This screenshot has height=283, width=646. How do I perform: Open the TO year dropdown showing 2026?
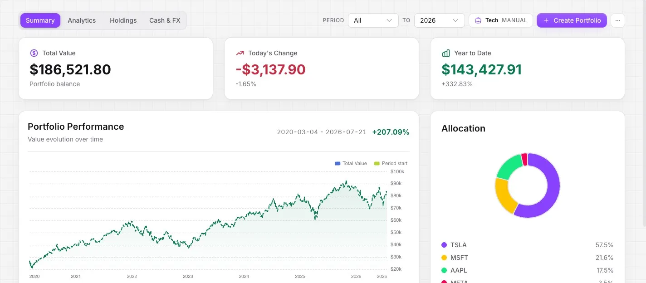pyautogui.click(x=439, y=20)
